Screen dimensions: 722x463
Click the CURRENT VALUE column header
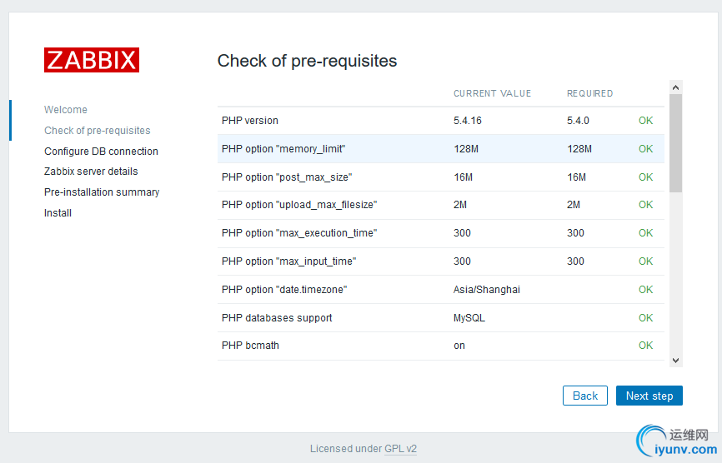[492, 93]
